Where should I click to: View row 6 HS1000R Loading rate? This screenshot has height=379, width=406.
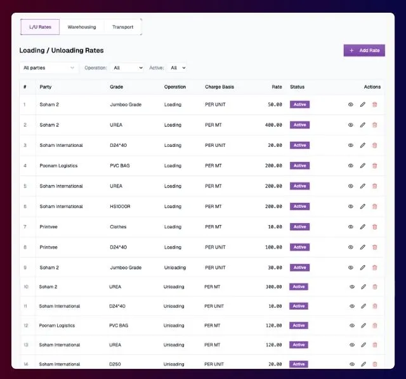(x=351, y=207)
